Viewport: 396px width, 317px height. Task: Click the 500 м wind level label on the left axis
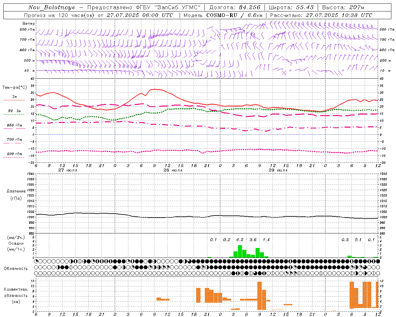(30, 60)
